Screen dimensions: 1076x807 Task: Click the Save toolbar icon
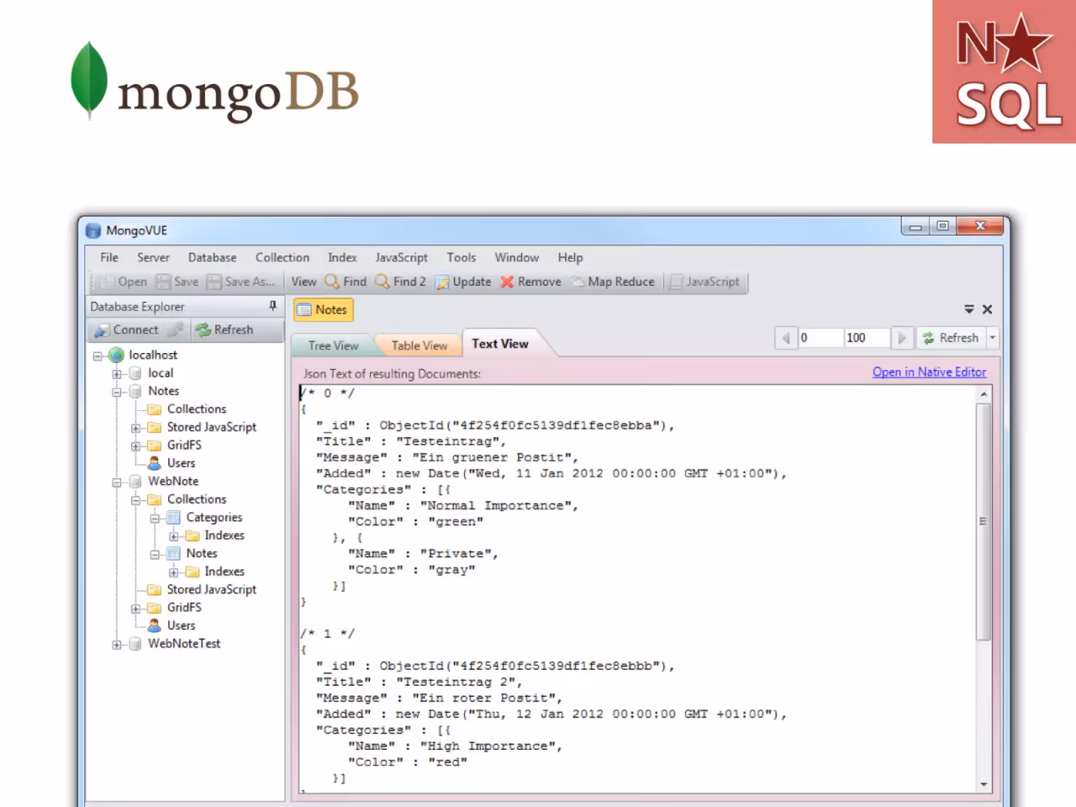(x=164, y=282)
